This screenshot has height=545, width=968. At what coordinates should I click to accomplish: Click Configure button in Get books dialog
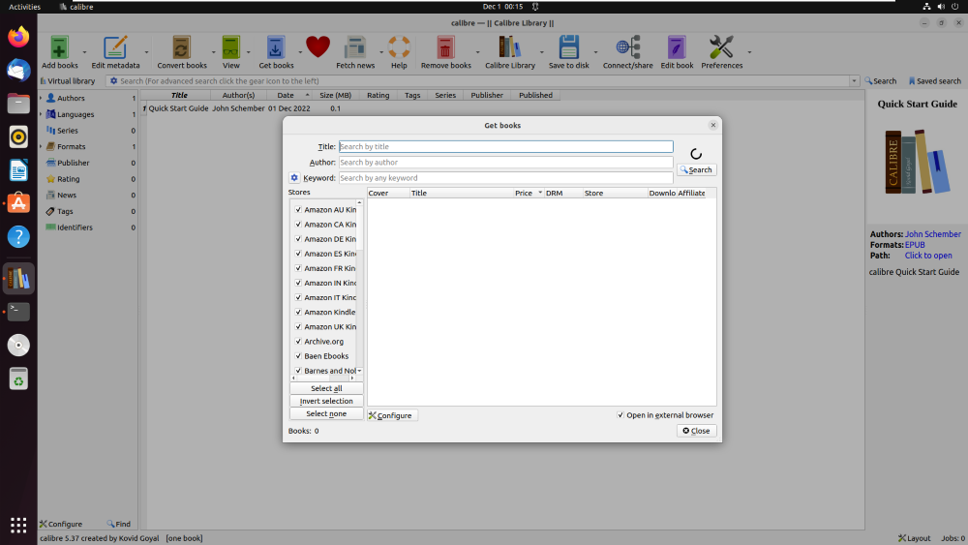click(x=393, y=415)
